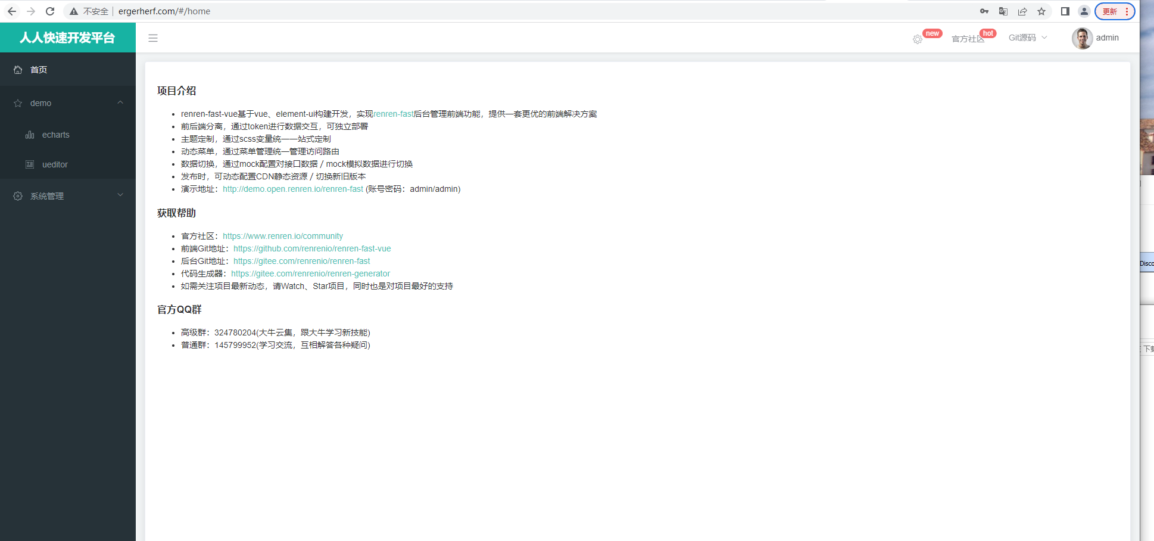This screenshot has width=1154, height=541.
Task: Toggle the sidebar hamburger menu icon
Action: point(153,38)
